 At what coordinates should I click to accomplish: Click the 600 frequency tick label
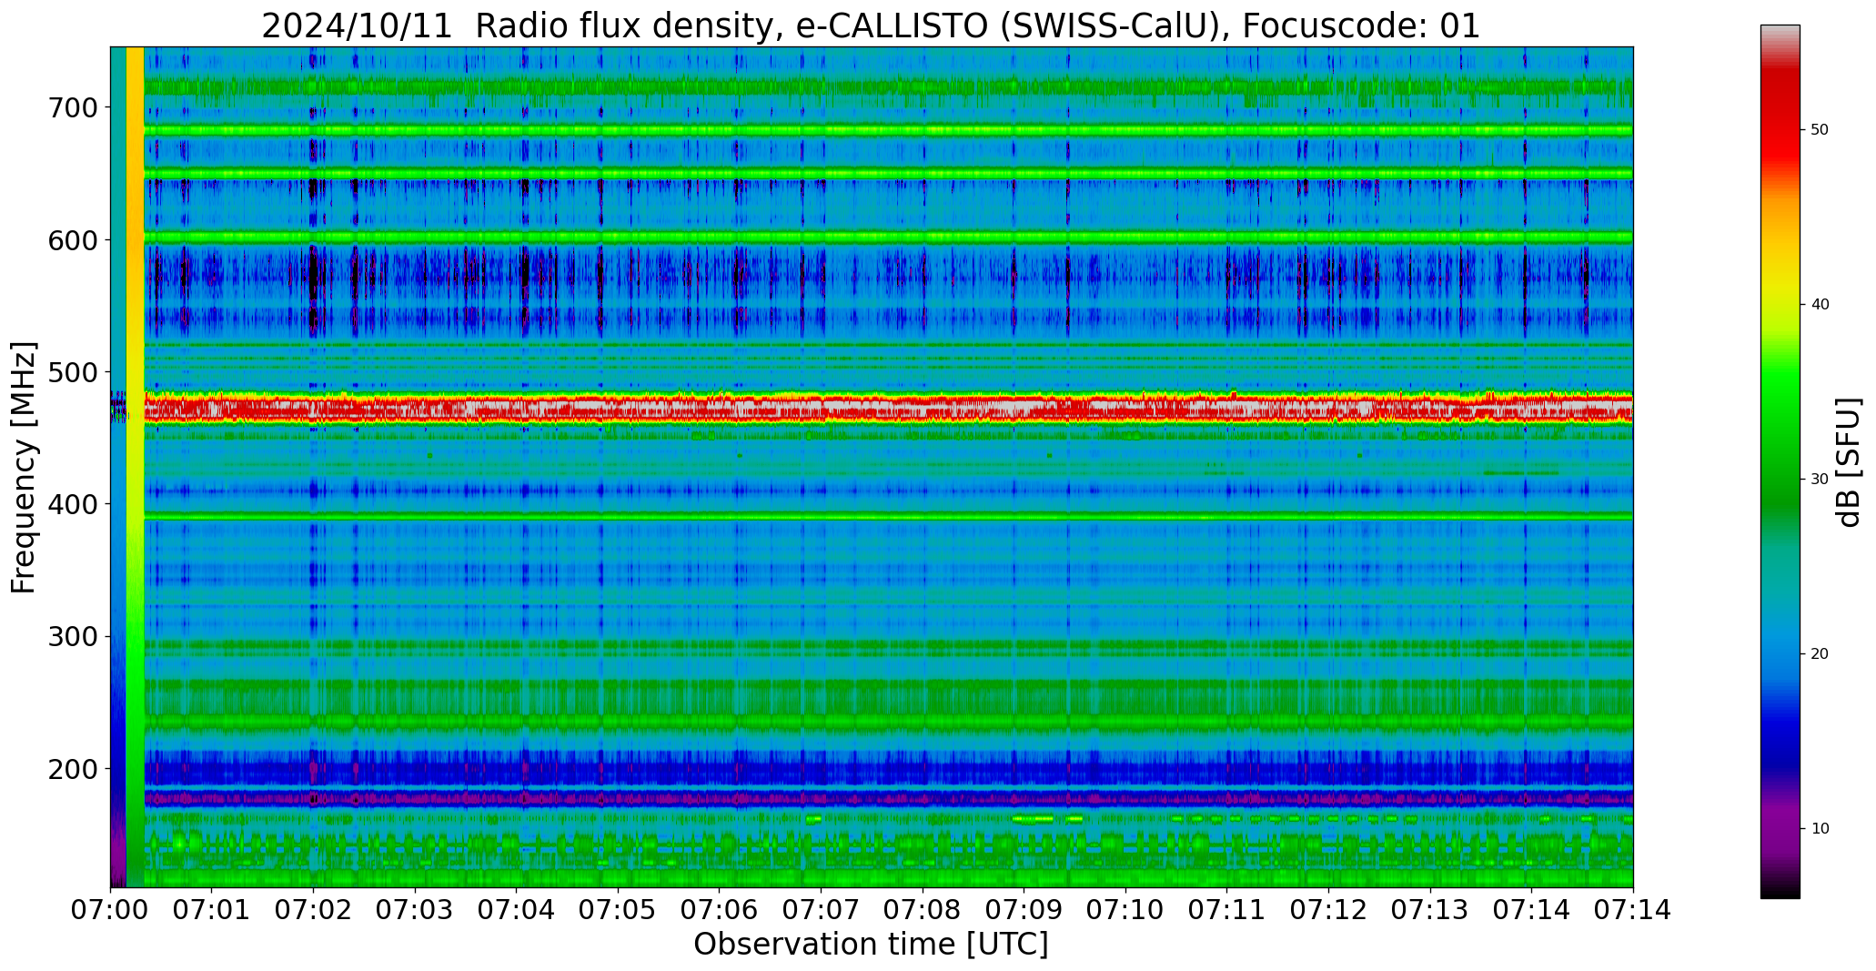tap(72, 240)
